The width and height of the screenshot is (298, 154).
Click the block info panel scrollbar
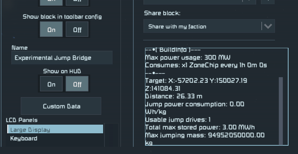[281, 110]
